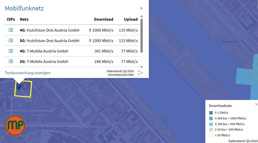Click the < 30 Mbit/s legend swatch

[x=211, y=135]
